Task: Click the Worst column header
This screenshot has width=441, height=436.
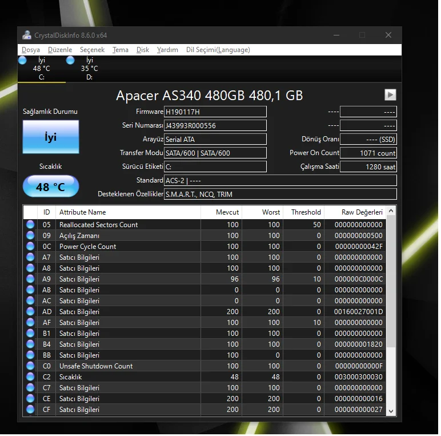Action: [x=262, y=212]
